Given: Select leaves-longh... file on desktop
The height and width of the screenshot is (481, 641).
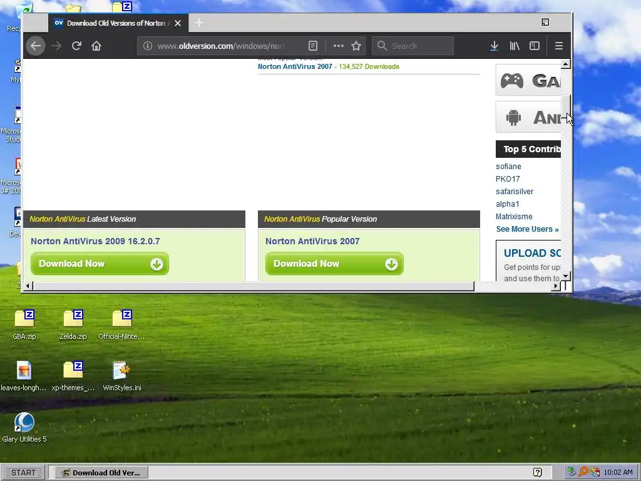Looking at the screenshot, I should tap(23, 376).
